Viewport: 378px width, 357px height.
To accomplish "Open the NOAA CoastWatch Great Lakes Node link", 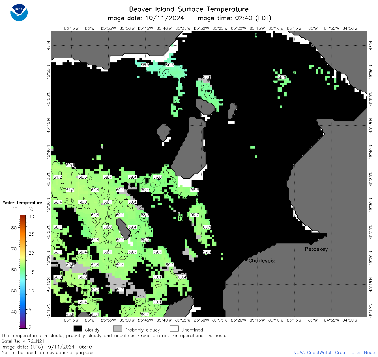I will pos(334,352).
